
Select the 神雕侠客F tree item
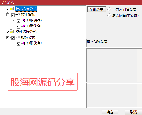(34, 26)
